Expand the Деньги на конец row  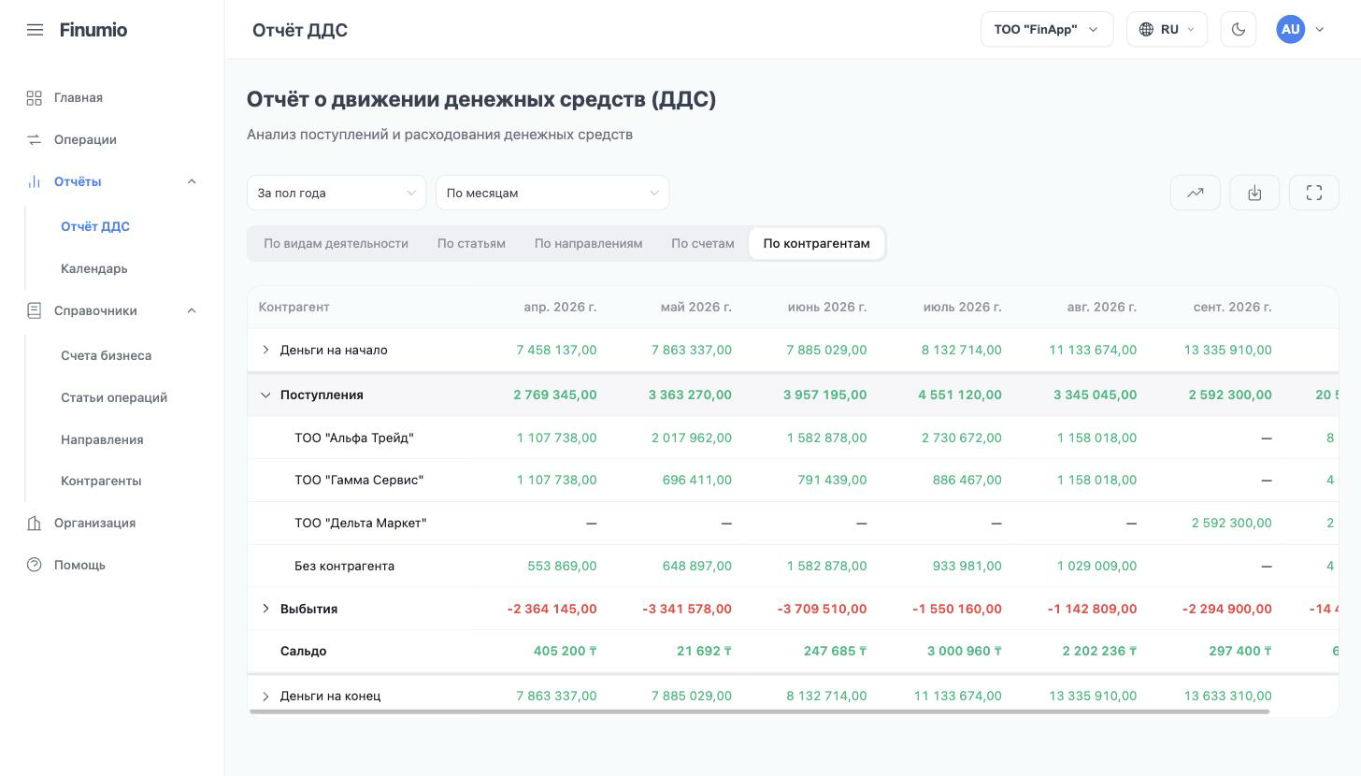265,696
